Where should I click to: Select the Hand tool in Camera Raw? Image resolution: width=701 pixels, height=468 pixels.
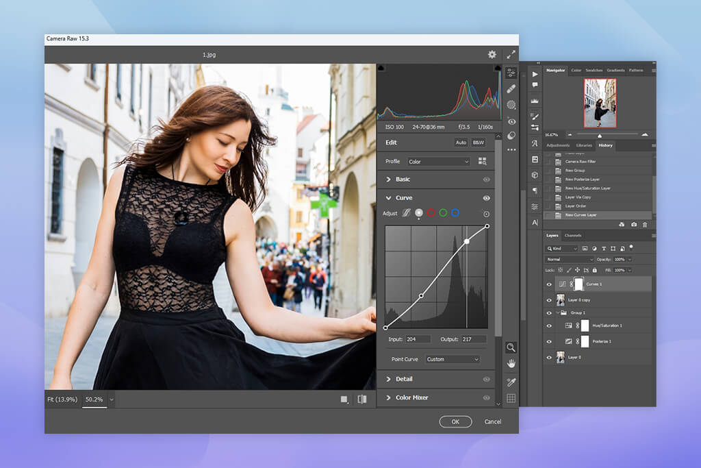pos(511,364)
